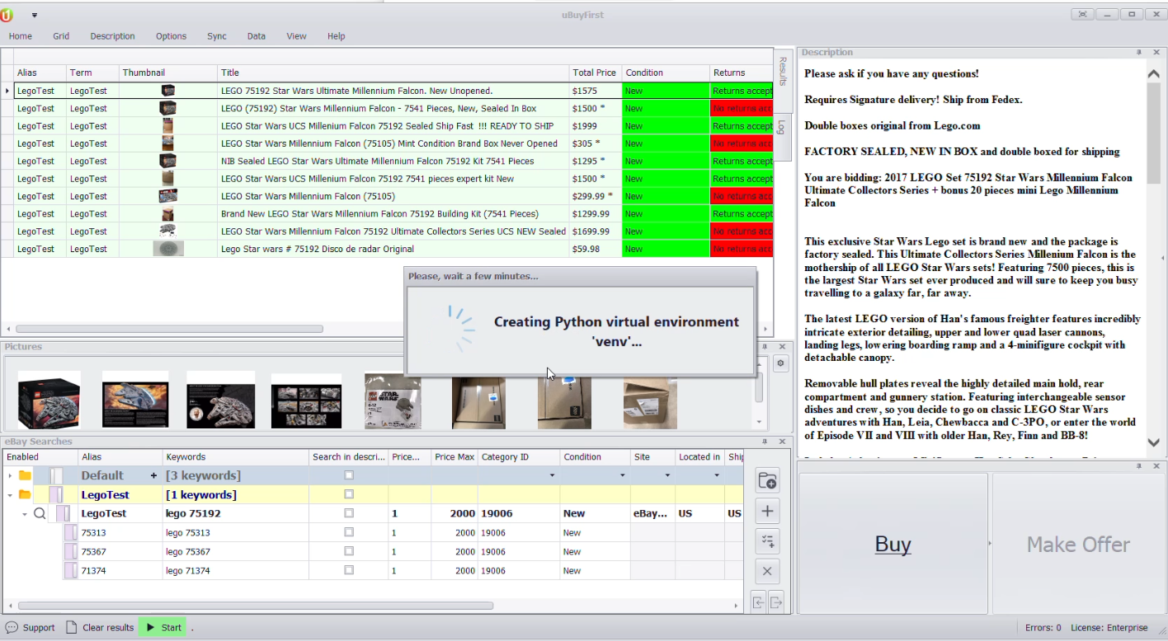Open quick access toolbar dropdown arrow
1168x641 pixels.
(35, 15)
